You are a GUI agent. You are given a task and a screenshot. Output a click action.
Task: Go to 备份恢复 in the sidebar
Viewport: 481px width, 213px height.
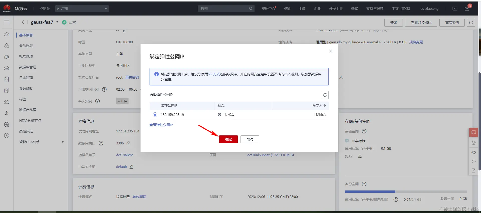pyautogui.click(x=26, y=46)
